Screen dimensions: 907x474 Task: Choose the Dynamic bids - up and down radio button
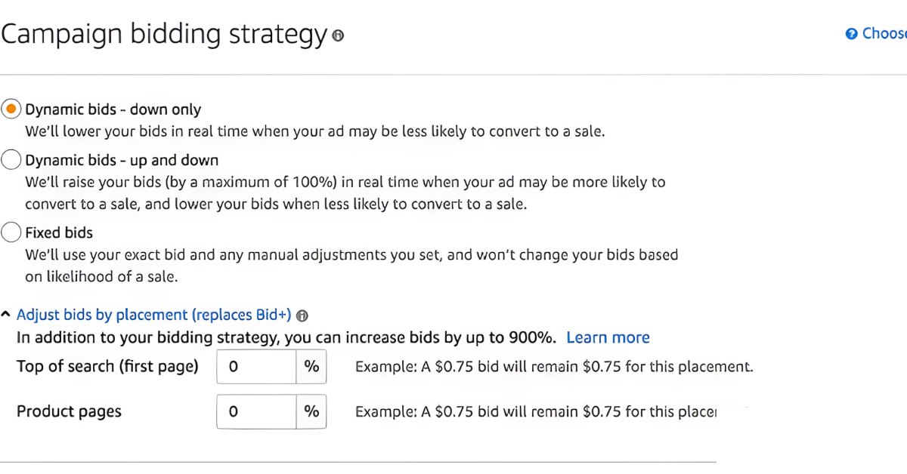[x=11, y=160]
